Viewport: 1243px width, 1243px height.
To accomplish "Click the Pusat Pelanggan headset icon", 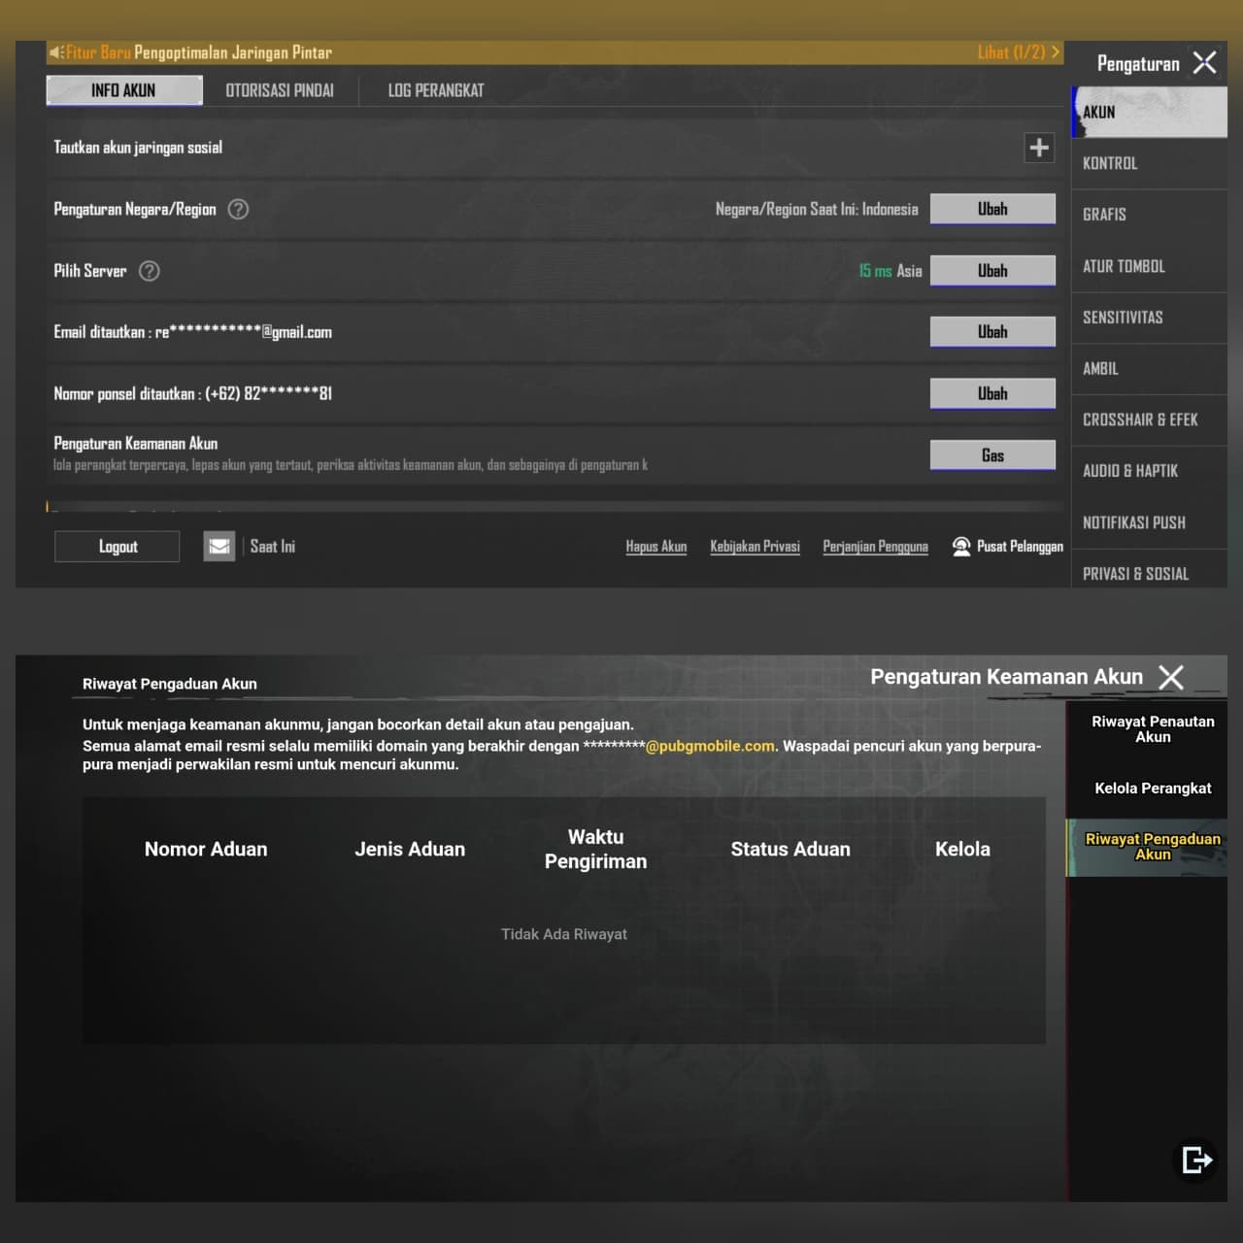I will 961,547.
